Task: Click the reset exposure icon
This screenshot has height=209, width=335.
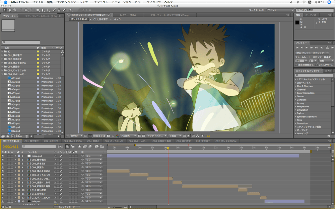Action: click(x=202, y=136)
